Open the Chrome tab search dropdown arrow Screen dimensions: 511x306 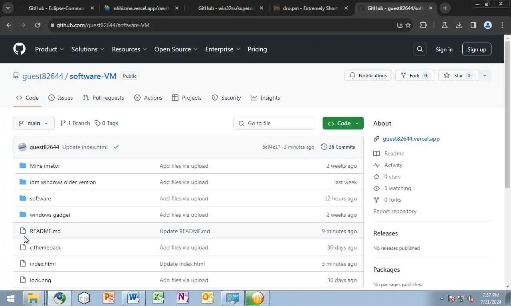pos(8,8)
